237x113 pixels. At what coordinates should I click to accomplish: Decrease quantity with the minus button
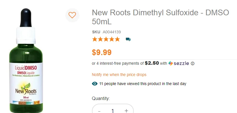pos(99,111)
